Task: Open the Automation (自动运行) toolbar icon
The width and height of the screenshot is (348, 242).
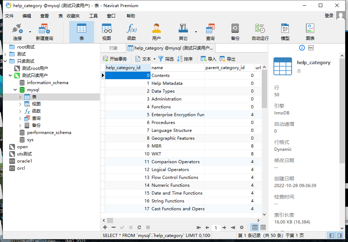Action: (x=260, y=32)
